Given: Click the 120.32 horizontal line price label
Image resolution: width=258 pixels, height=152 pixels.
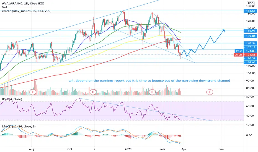Looking at the screenshot, I should coord(250,58).
